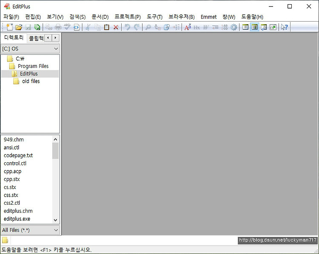319x254 pixels.
Task: Open the 문서(D) menu
Action: point(100,17)
